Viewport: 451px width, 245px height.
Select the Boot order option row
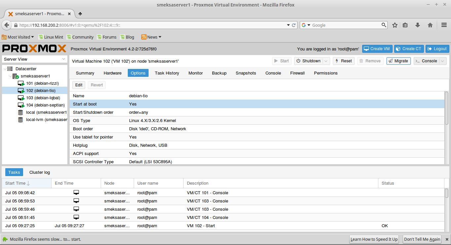pyautogui.click(x=257, y=129)
